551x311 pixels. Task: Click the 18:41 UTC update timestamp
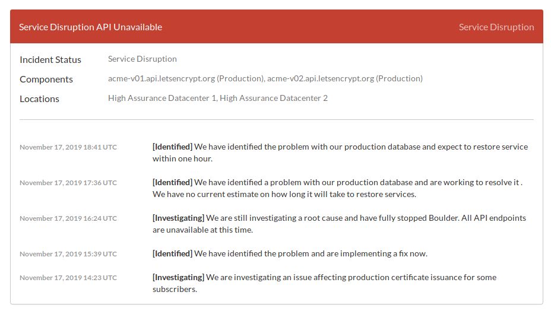coord(68,147)
